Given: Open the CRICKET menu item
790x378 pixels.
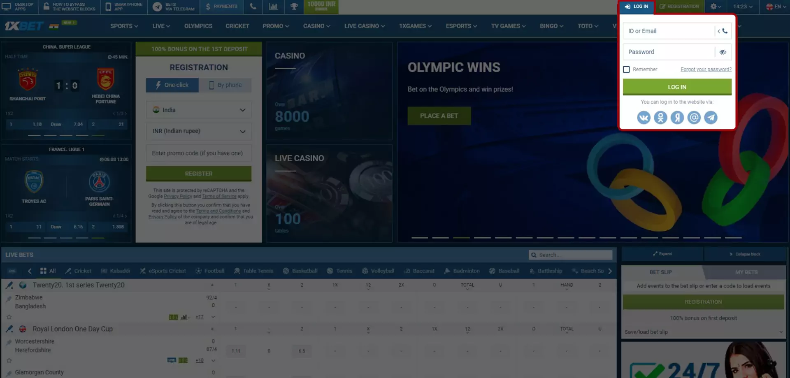Looking at the screenshot, I should click(x=237, y=26).
